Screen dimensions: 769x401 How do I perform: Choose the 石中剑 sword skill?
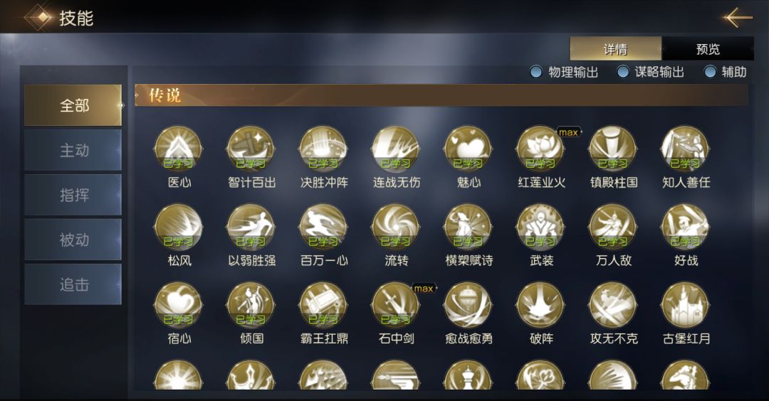pyautogui.click(x=395, y=305)
